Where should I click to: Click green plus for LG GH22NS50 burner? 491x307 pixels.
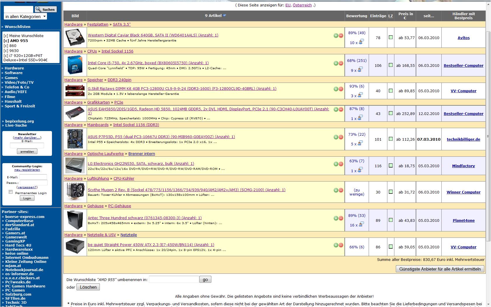tap(336, 164)
